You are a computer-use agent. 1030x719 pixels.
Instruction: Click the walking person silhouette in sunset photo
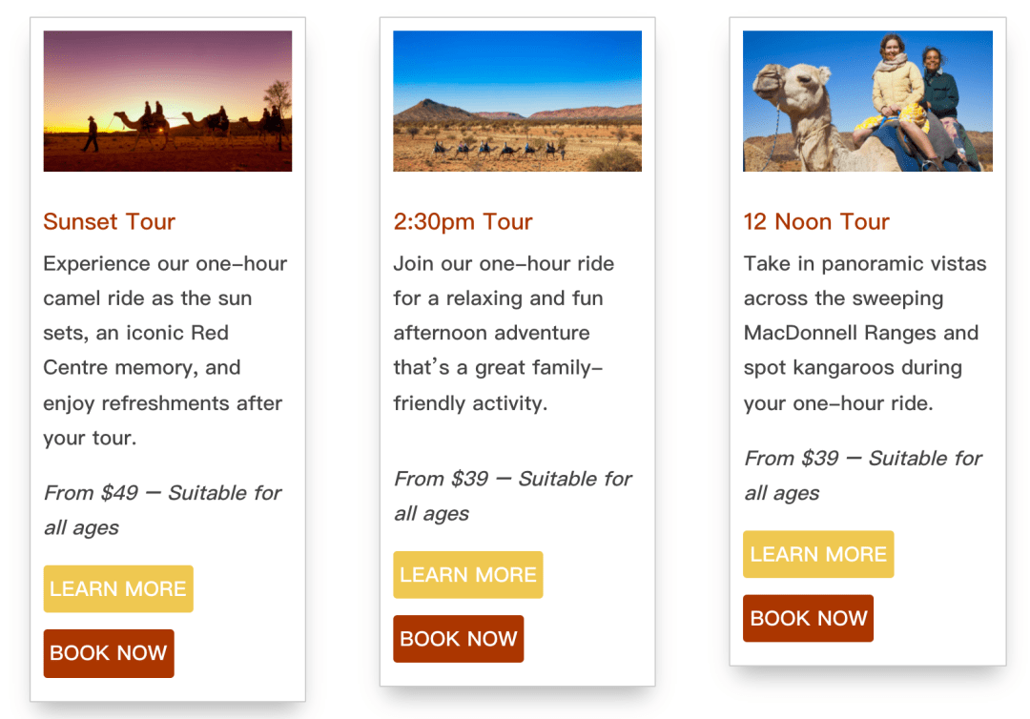[x=91, y=134]
